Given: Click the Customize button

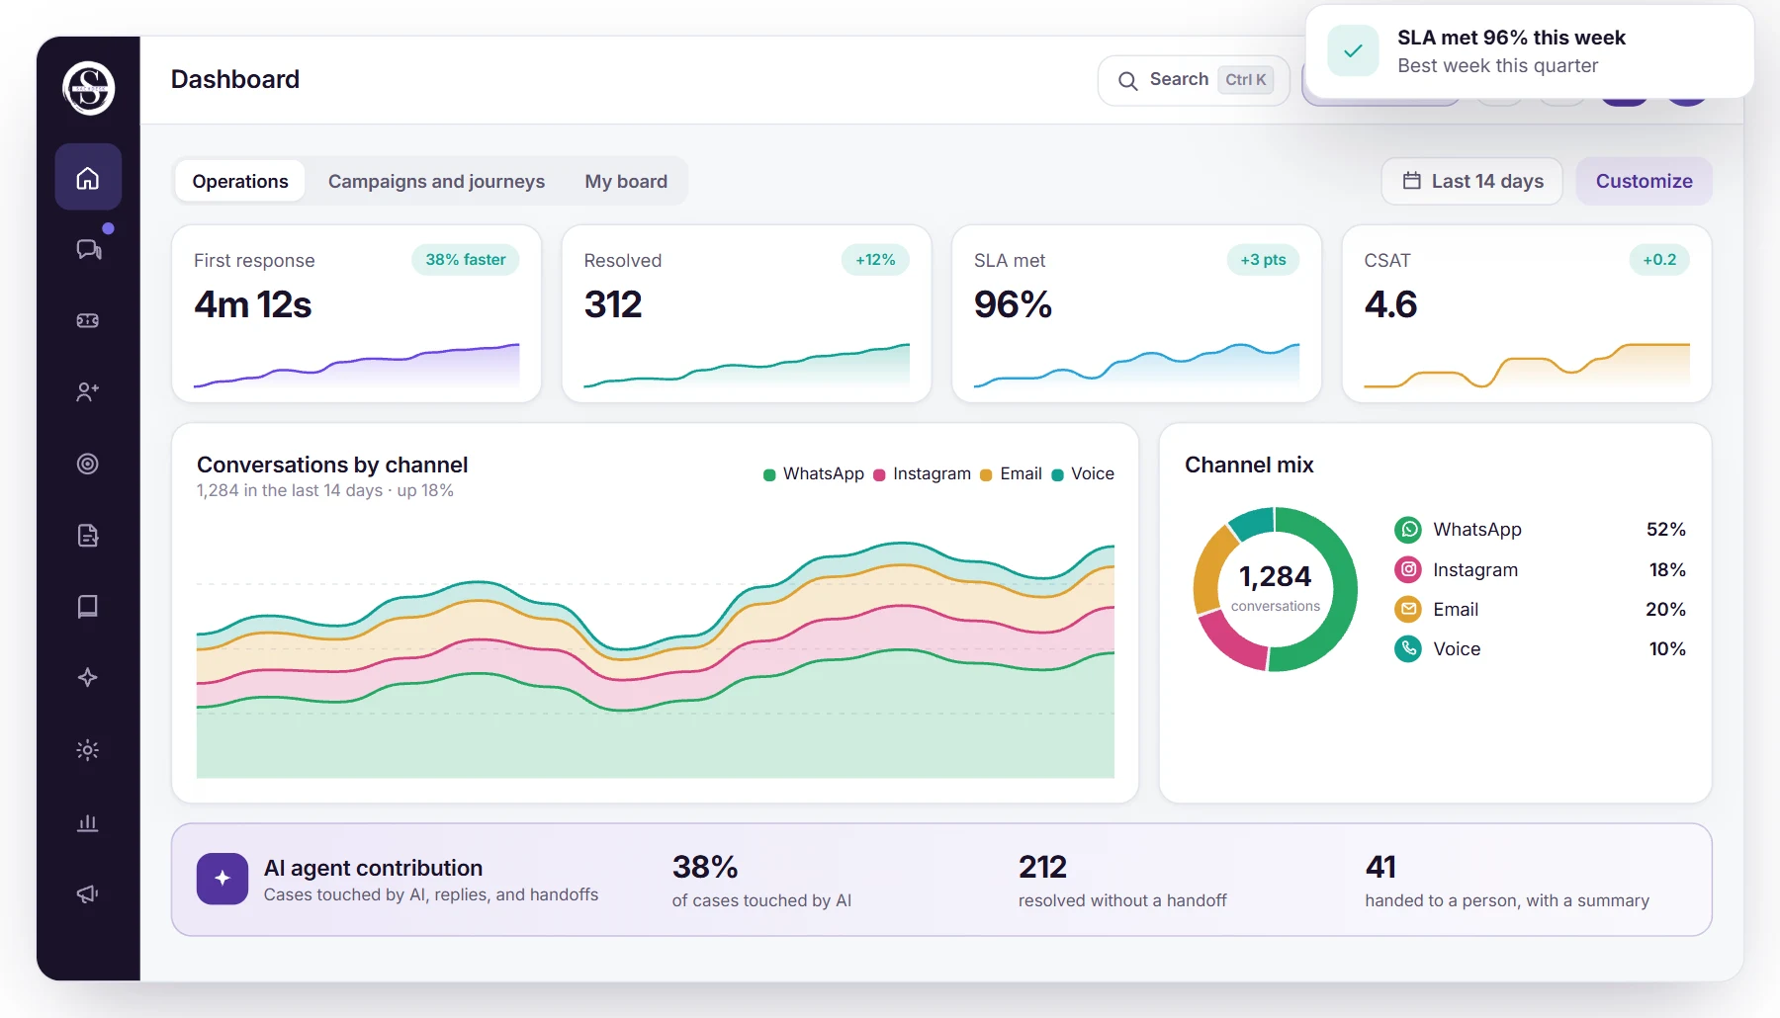Looking at the screenshot, I should pos(1645,181).
